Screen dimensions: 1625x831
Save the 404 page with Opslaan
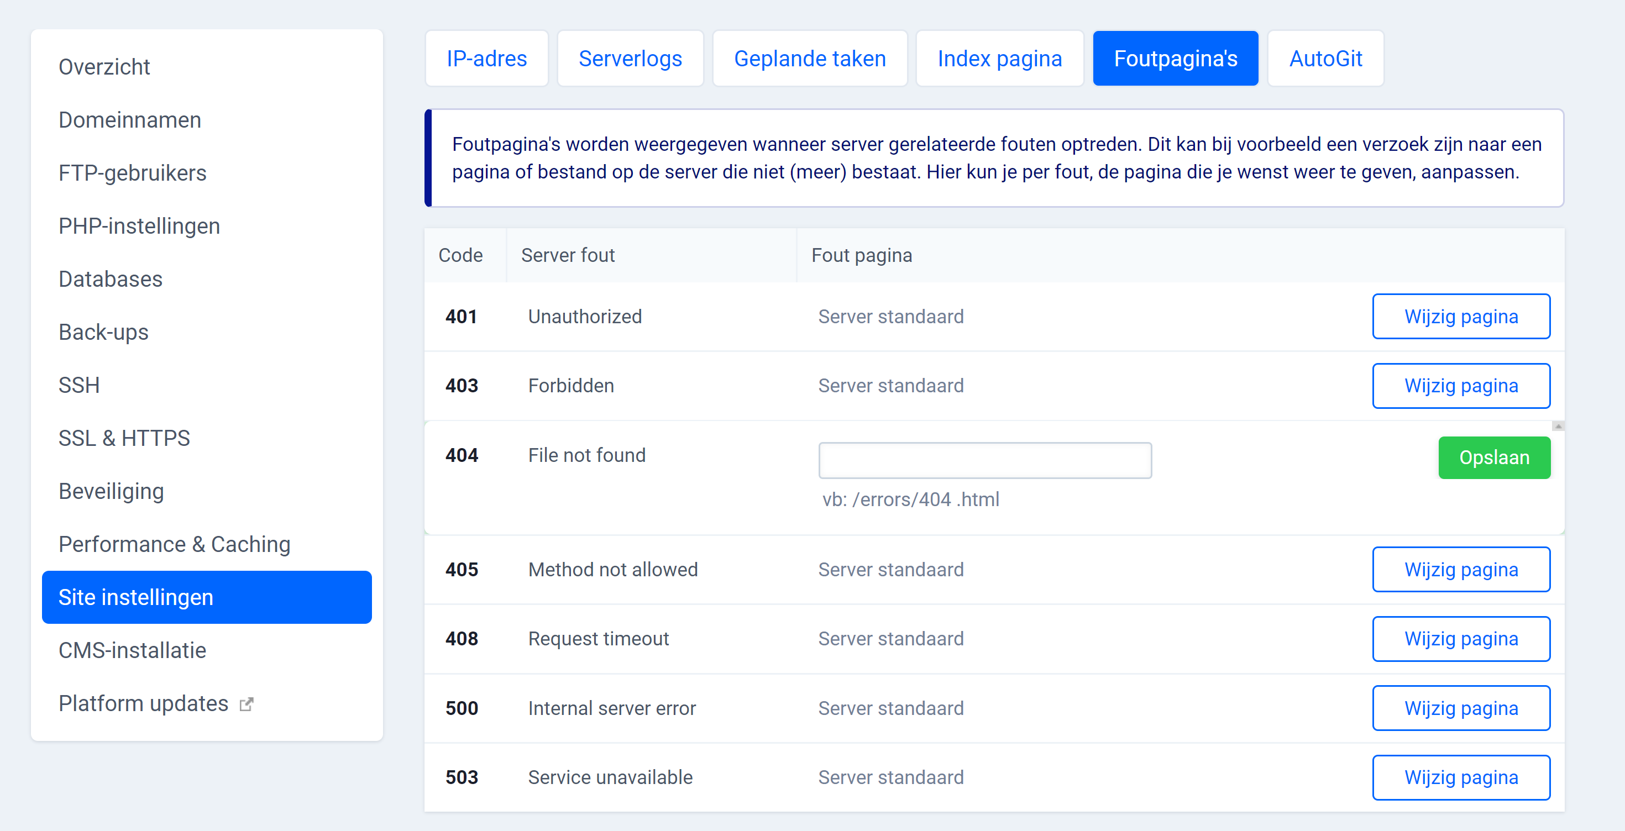1495,457
